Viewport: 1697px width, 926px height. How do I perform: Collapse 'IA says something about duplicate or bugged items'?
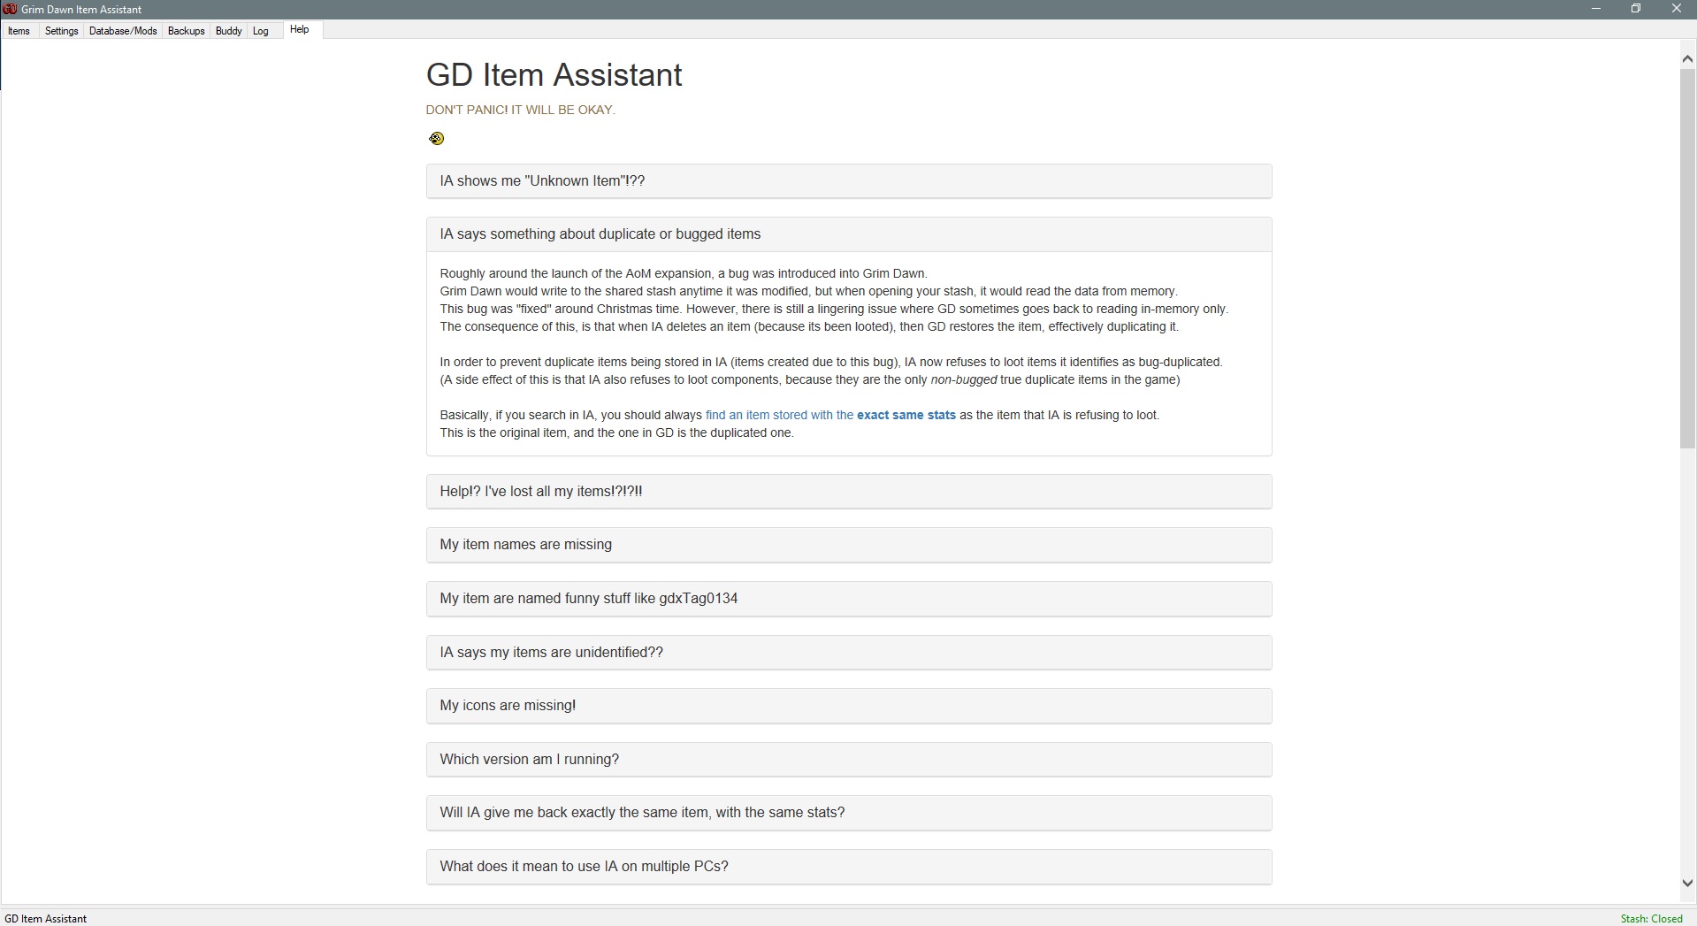tap(849, 234)
